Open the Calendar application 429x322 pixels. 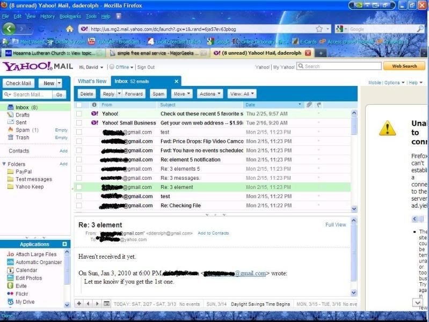[26, 270]
